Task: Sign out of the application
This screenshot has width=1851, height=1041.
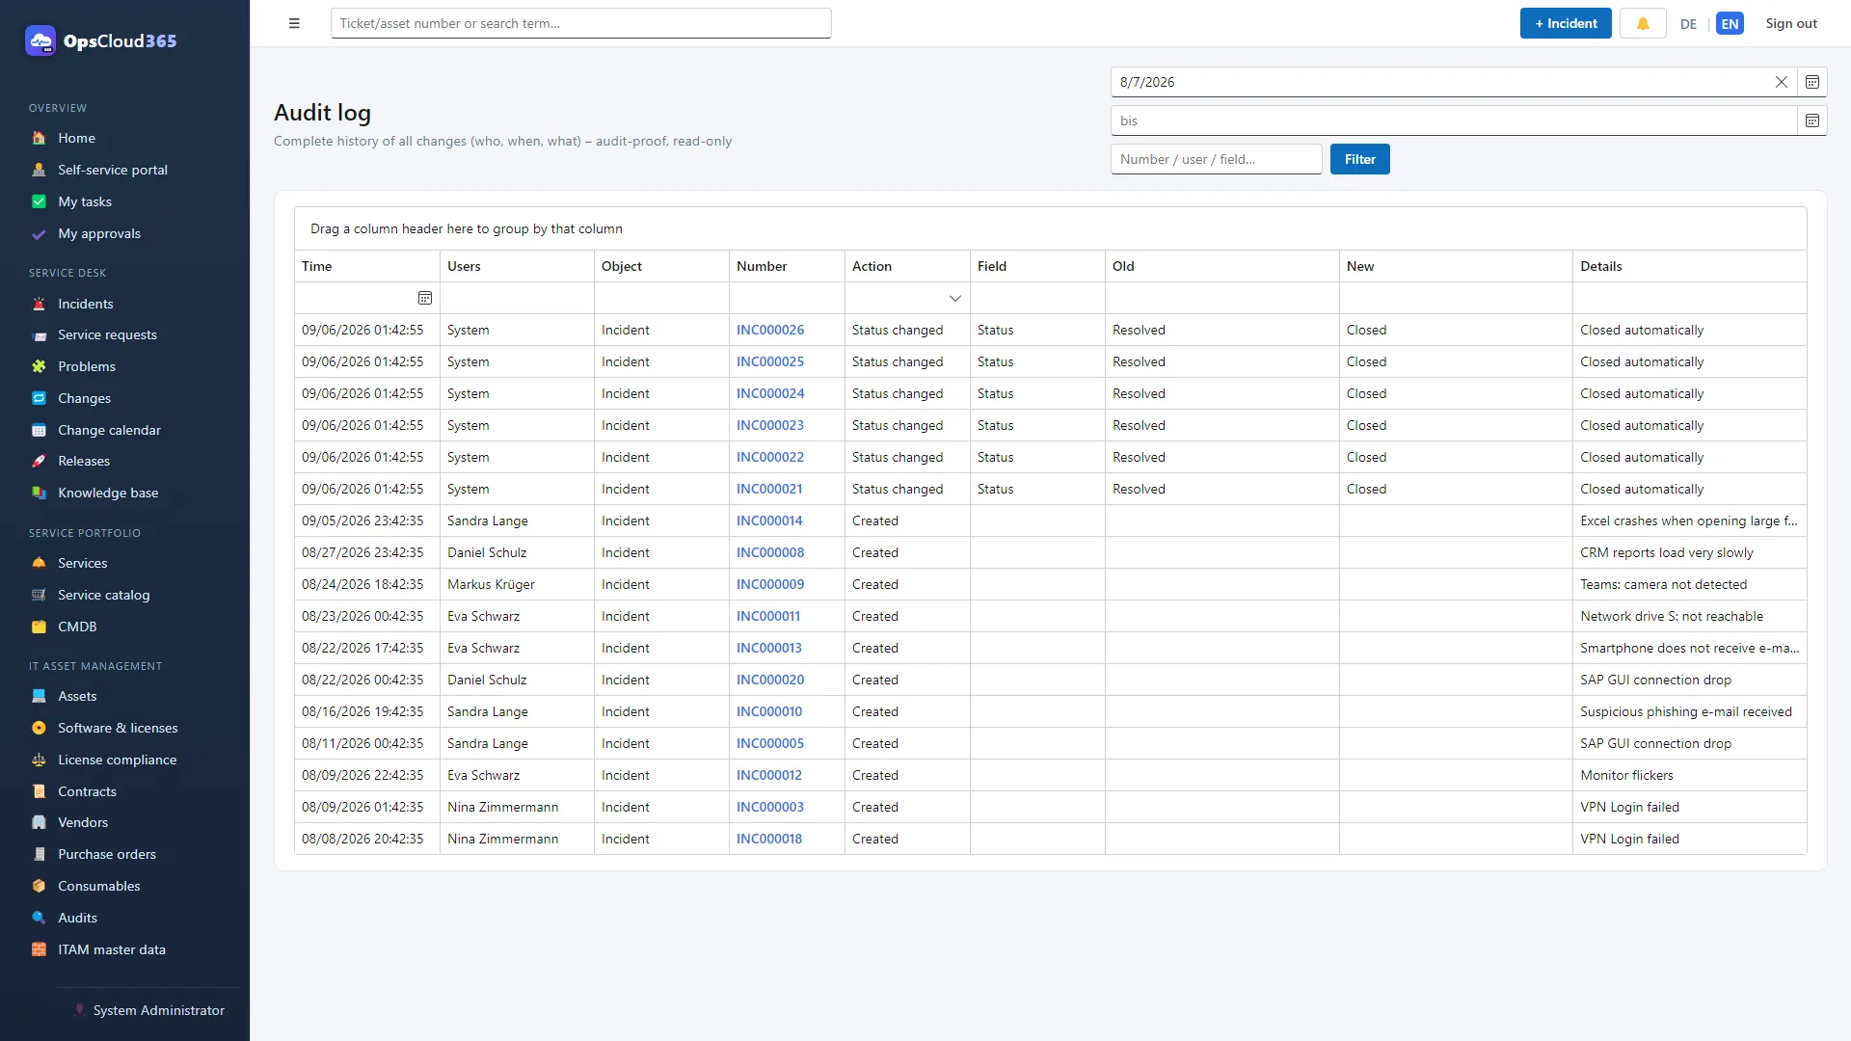Action: 1791,23
